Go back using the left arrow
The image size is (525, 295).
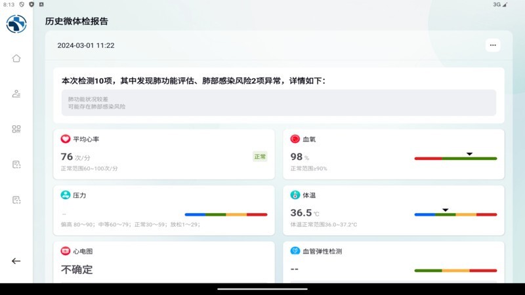pos(16,261)
